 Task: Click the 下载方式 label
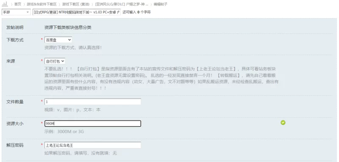coord(15,40)
